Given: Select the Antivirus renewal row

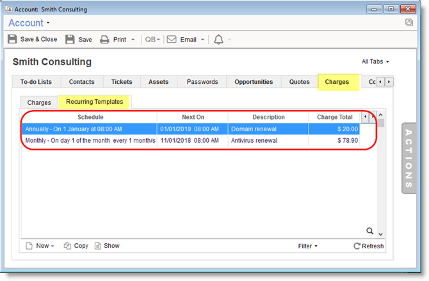Looking at the screenshot, I should click(192, 140).
